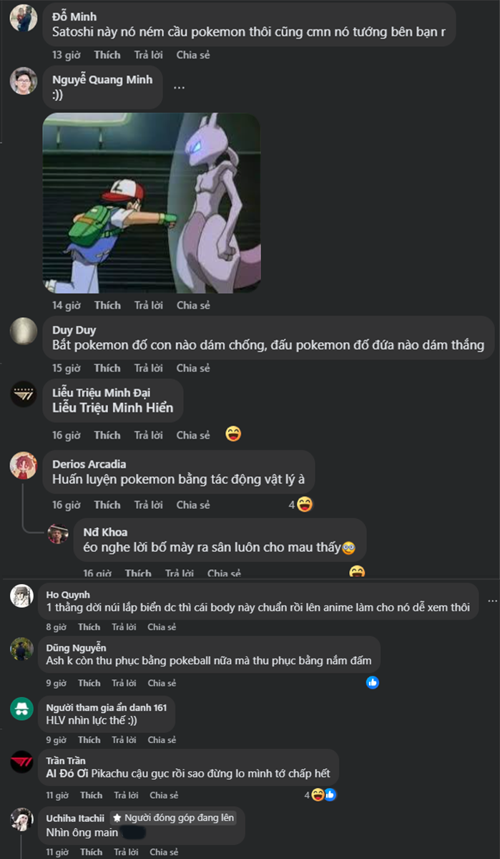
Task: Click Duy Duy's gray avatar
Action: pos(24,331)
